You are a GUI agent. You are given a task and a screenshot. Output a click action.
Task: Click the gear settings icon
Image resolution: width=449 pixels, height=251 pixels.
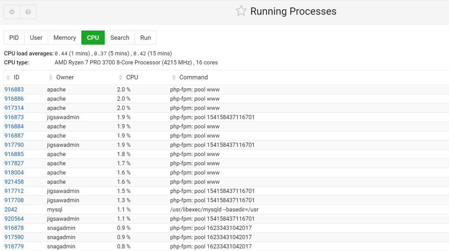[x=12, y=12]
